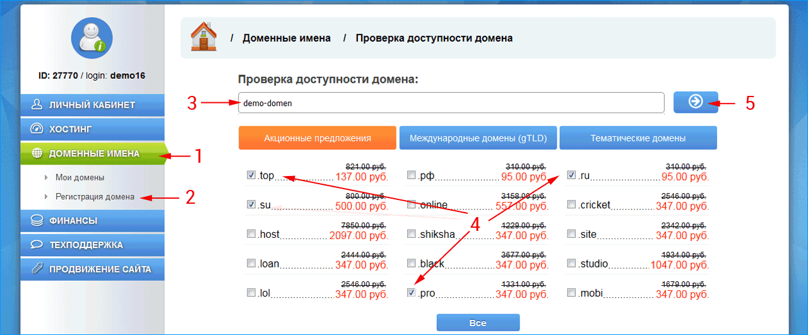
Task: Select the Тематические домены tab
Action: pos(638,138)
